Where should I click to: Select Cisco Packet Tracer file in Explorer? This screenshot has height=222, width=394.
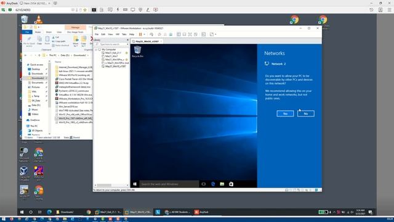(74, 79)
